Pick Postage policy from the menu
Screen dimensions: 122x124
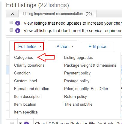click(77, 81)
